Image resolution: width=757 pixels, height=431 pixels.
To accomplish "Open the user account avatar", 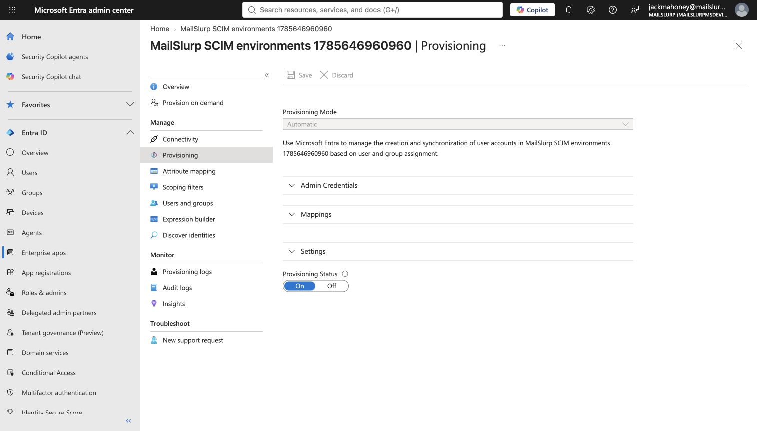I will click(x=741, y=10).
